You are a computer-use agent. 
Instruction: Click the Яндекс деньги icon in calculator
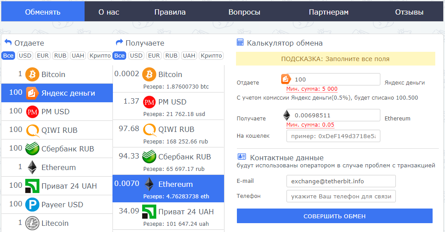tap(286, 79)
